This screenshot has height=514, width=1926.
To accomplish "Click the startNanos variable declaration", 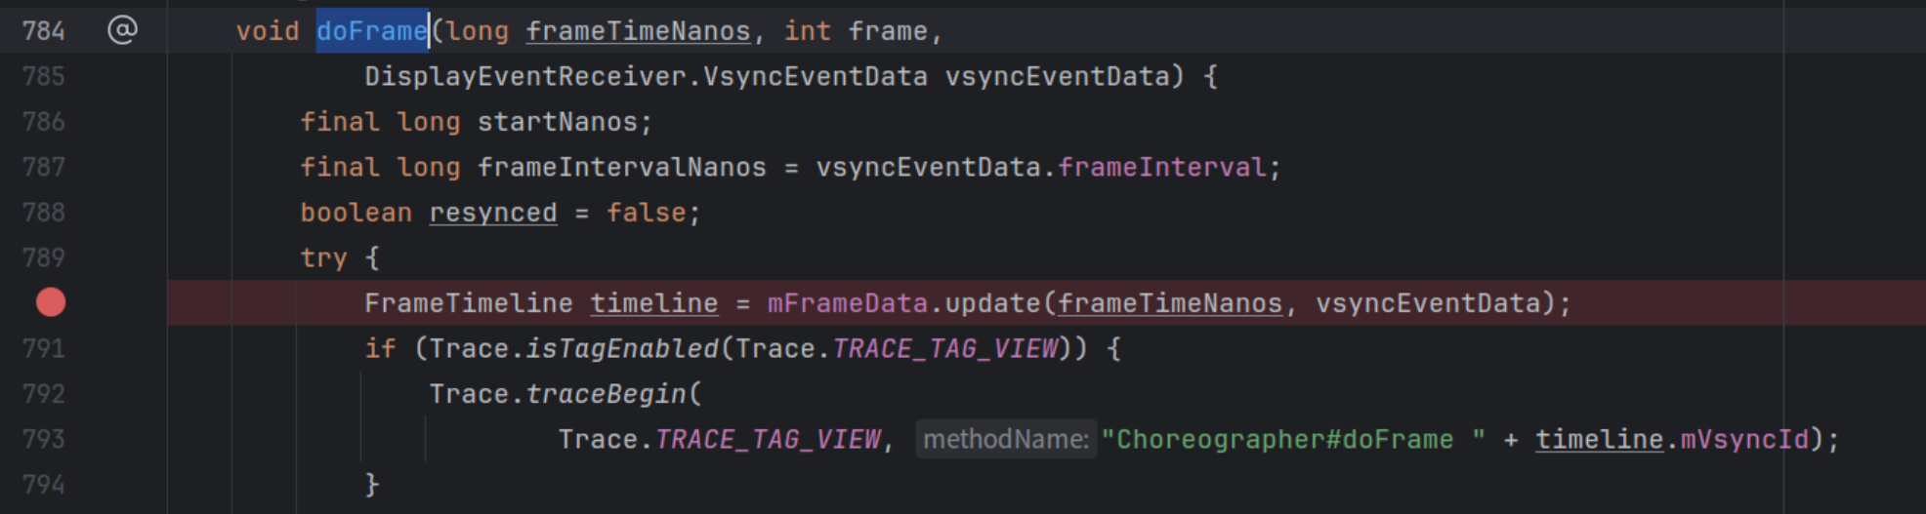I will click(x=557, y=122).
